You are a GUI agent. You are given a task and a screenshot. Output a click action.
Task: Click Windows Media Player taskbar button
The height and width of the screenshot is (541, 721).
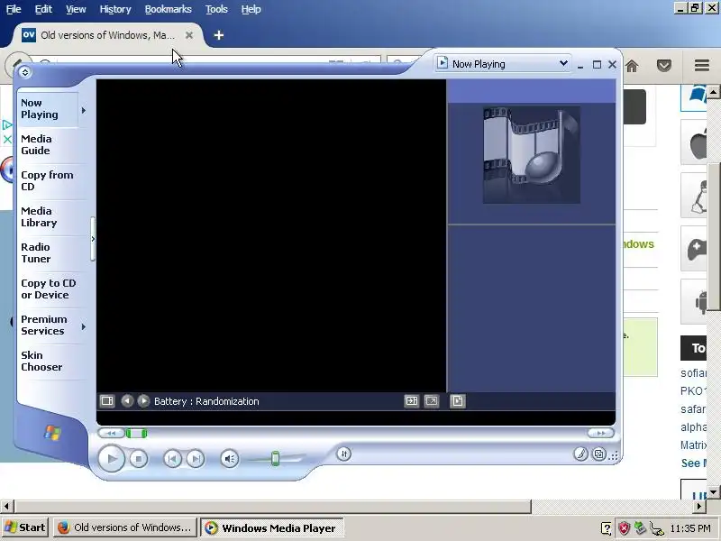(x=272, y=527)
